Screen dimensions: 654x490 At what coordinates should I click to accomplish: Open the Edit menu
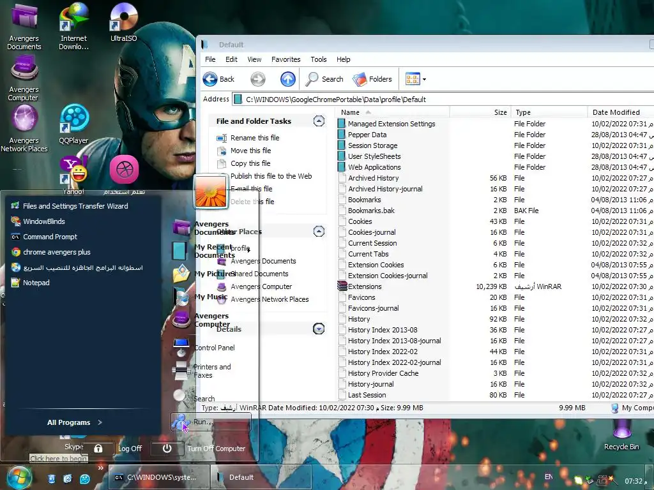[231, 59]
